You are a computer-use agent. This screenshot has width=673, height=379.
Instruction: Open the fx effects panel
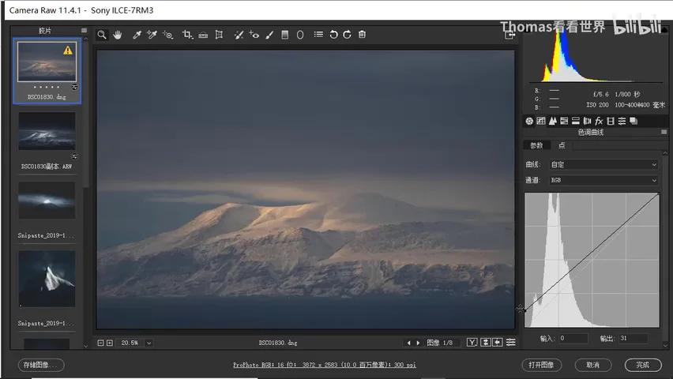(x=599, y=121)
